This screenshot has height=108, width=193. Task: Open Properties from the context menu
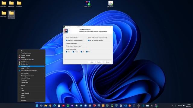click(31, 101)
